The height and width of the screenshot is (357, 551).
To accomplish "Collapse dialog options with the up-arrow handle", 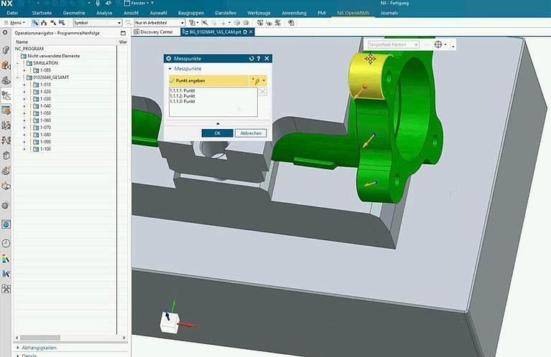I will coord(218,123).
